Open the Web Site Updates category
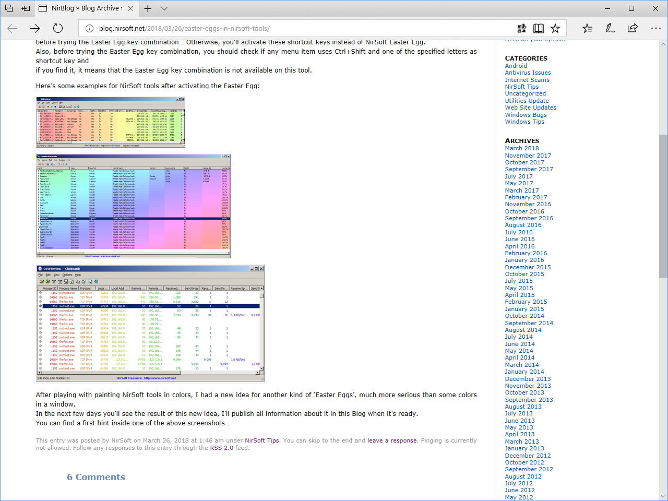This screenshot has width=668, height=501. tap(531, 108)
